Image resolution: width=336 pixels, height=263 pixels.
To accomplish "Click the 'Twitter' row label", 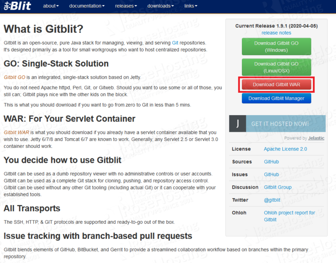I will (240, 200).
